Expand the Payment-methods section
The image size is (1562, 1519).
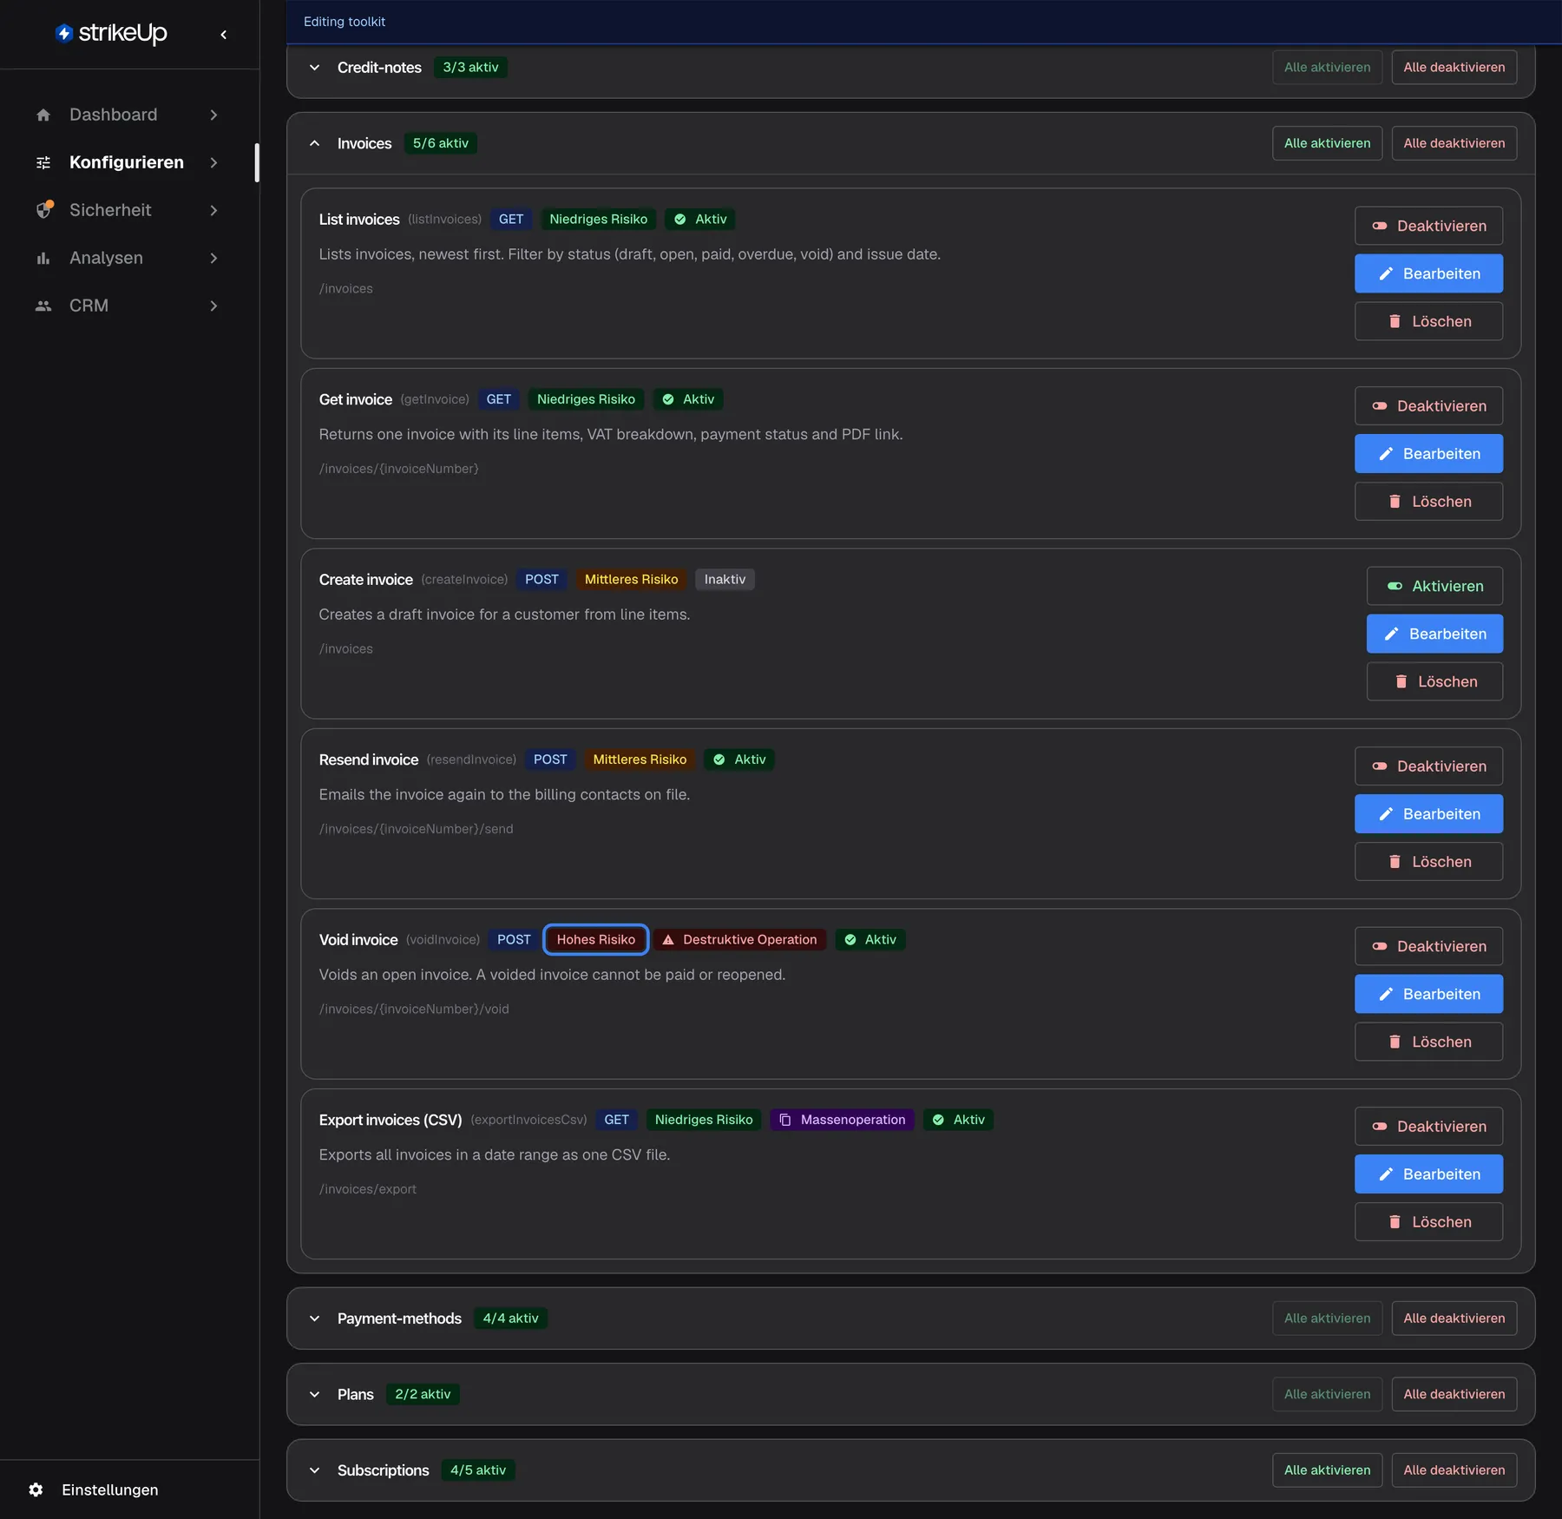(315, 1318)
